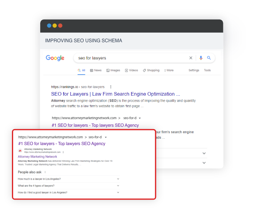Select the Videos search tab

coord(131,71)
